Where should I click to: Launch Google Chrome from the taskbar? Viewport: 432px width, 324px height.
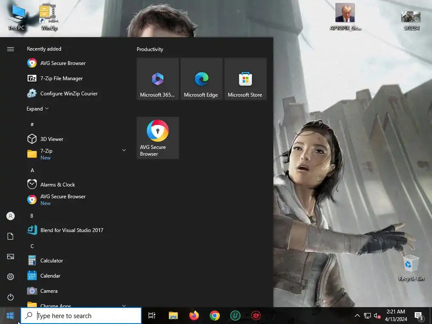pos(215,316)
